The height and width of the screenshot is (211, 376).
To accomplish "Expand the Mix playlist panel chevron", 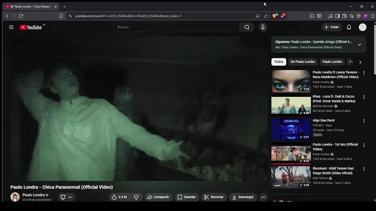I will (x=359, y=45).
